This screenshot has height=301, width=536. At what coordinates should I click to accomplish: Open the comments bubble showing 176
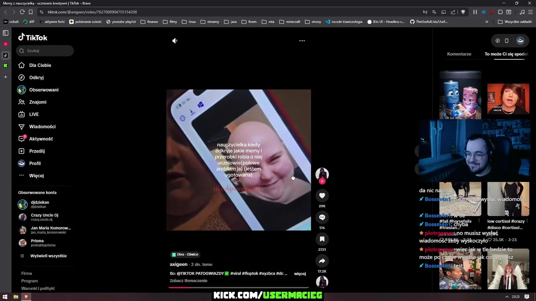click(322, 217)
